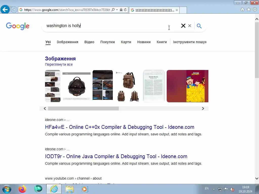Switch to the Відео tab
The width and height of the screenshot is (259, 194).
click(x=89, y=42)
